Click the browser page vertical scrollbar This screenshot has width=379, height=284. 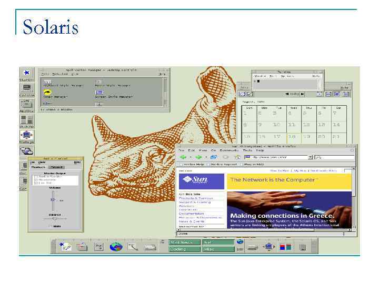coord(354,198)
